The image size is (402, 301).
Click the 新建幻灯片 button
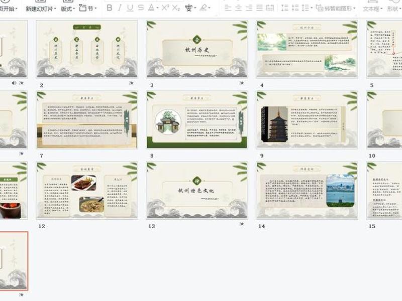(x=39, y=9)
